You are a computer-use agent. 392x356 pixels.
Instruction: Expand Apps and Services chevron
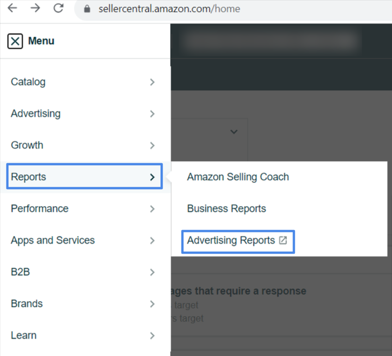tap(152, 241)
